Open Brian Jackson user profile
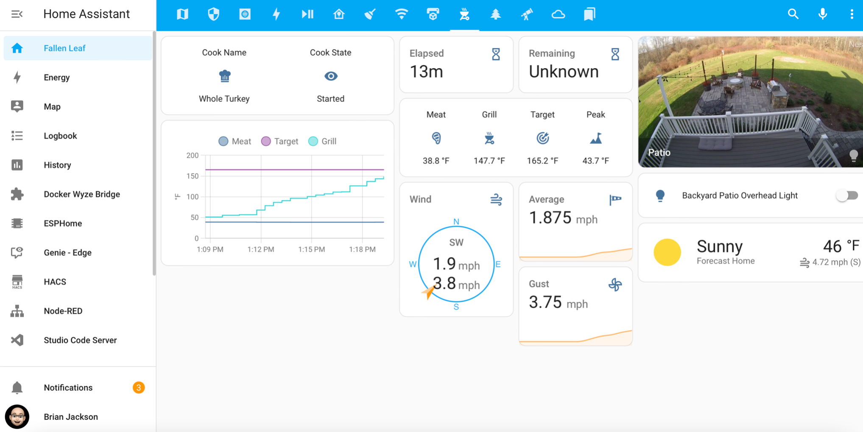The width and height of the screenshot is (863, 432). (x=70, y=417)
